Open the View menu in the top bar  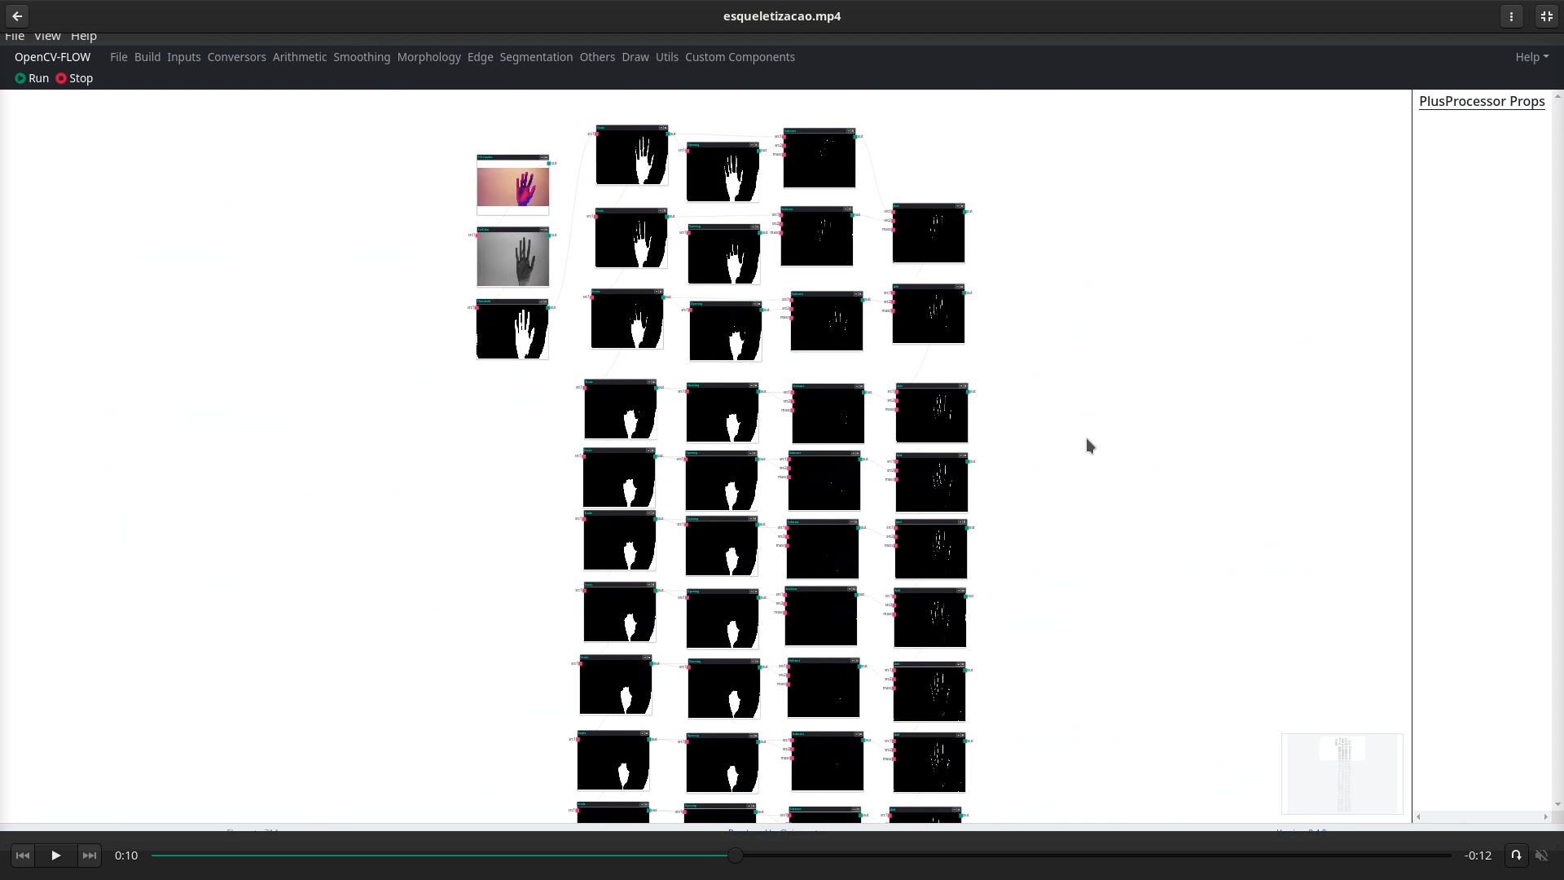[47, 37]
